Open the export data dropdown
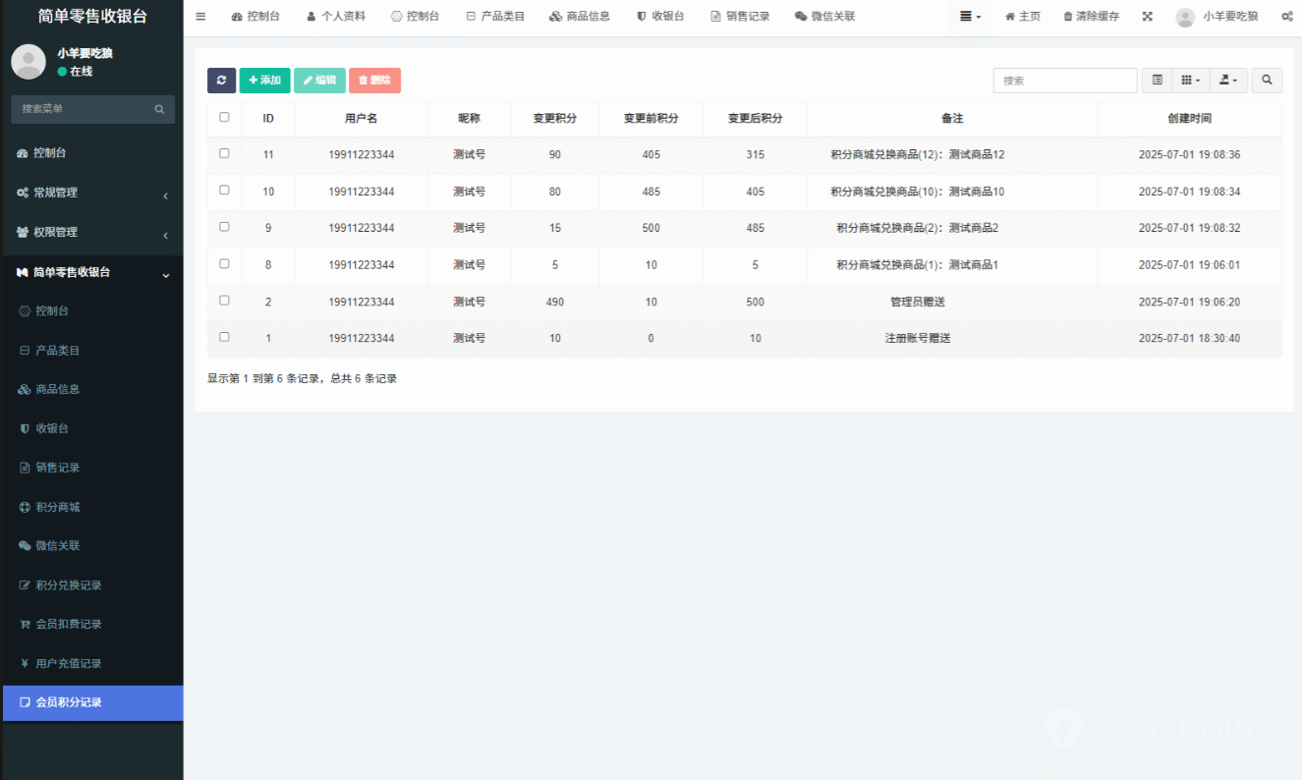This screenshot has height=780, width=1302. pyautogui.click(x=1227, y=81)
